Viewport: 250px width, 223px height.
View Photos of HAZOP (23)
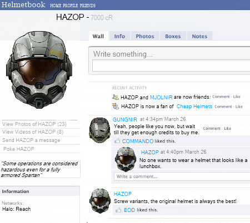click(x=34, y=124)
